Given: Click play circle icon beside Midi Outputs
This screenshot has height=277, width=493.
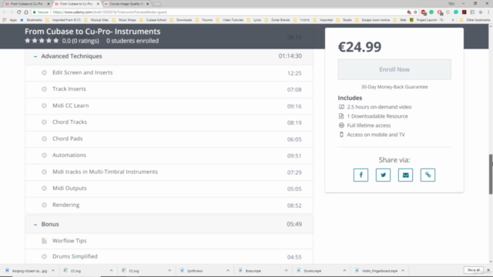Looking at the screenshot, I should click(x=44, y=189).
